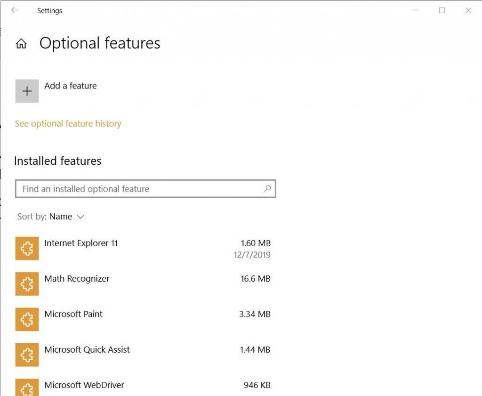The width and height of the screenshot is (482, 396).
Task: Click the Internet Explorer 11 feature icon
Action: click(27, 248)
